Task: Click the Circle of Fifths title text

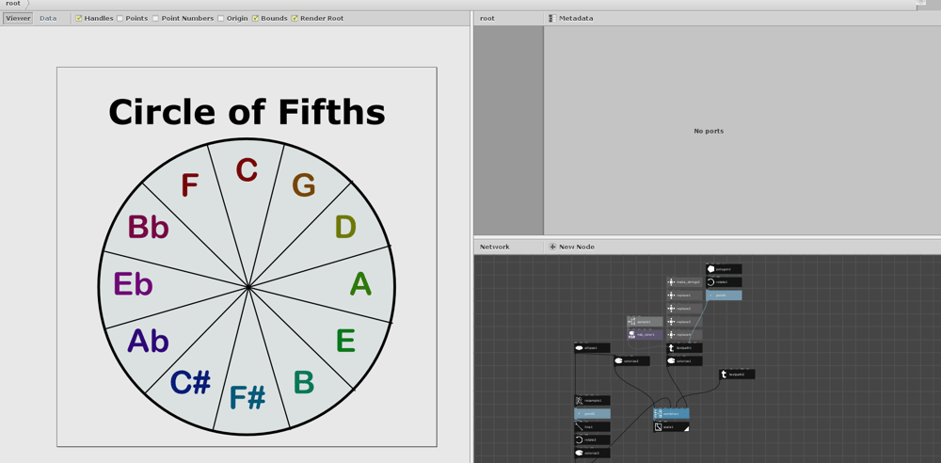Action: tap(247, 112)
